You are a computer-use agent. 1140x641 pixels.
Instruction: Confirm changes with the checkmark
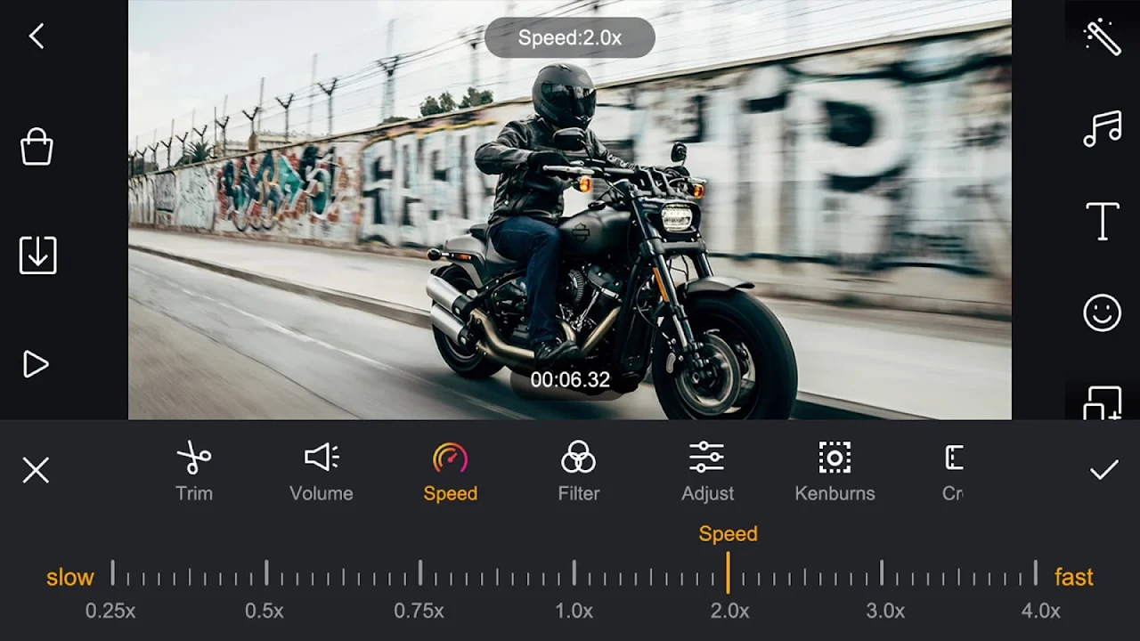pos(1103,470)
